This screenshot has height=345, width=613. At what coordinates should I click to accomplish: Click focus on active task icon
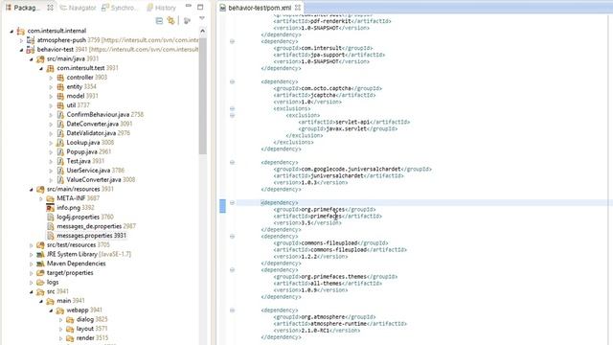(188, 21)
